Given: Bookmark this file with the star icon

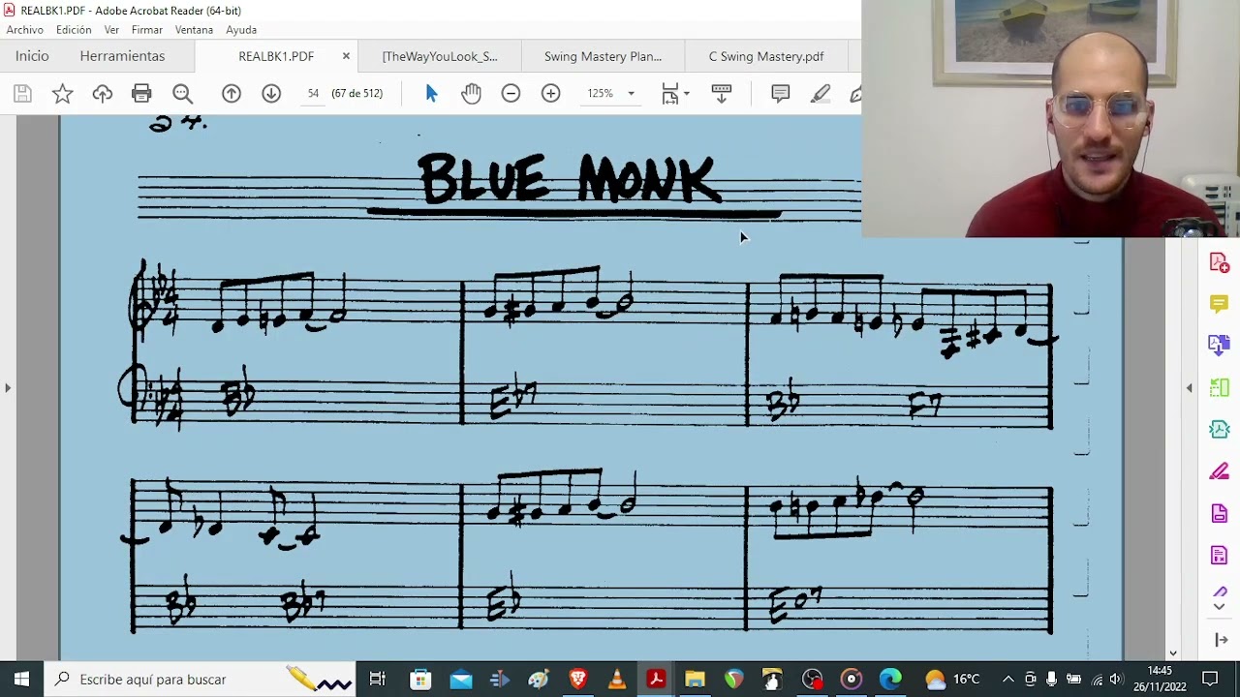Looking at the screenshot, I should point(62,93).
